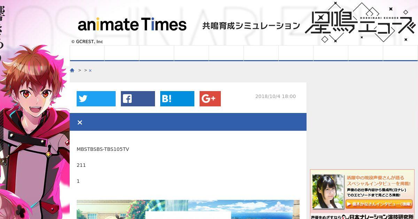Image resolution: width=418 pixels, height=219 pixels.
Task: Click the × in the blue title bar
Action: [80, 122]
